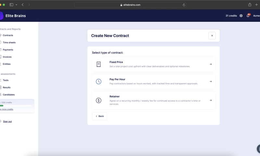
Task: Click the Back button
Action: tap(99, 116)
